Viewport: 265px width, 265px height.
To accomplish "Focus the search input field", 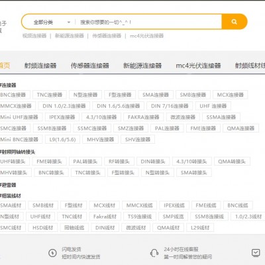I will coord(148,22).
